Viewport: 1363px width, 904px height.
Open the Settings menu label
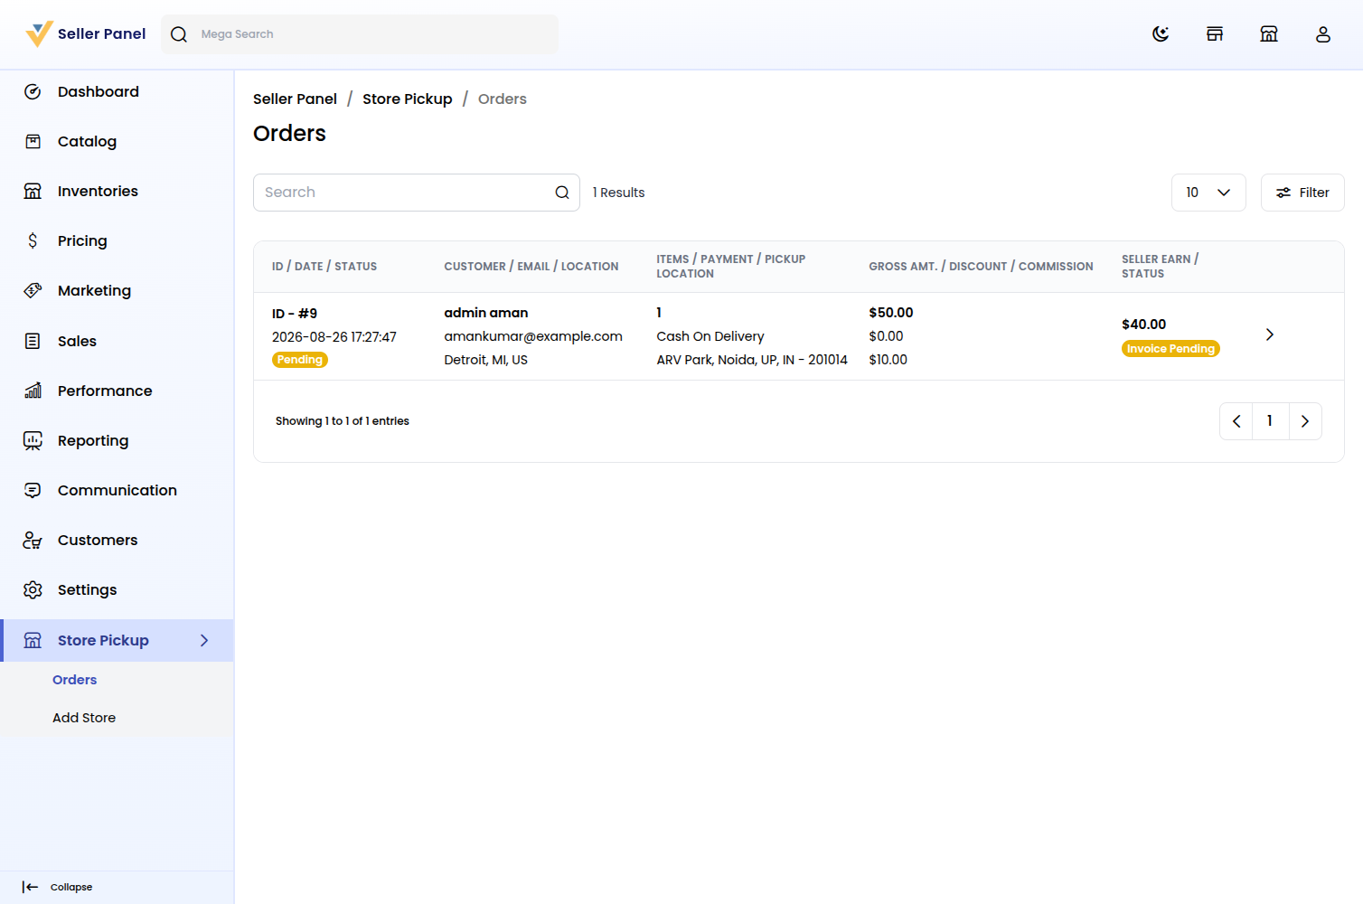(88, 589)
